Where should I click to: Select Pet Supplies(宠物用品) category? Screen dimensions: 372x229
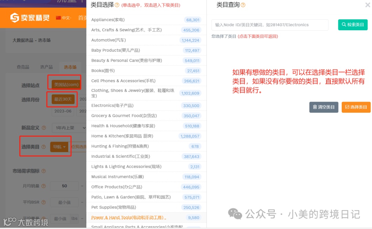coord(146,207)
